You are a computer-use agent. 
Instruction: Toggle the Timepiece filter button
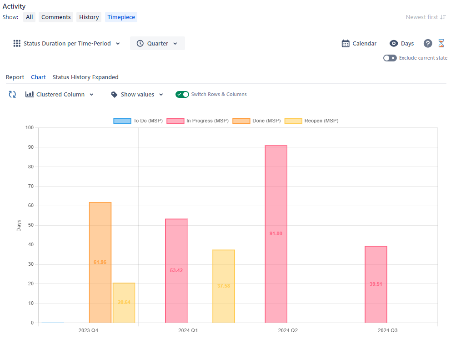(121, 17)
